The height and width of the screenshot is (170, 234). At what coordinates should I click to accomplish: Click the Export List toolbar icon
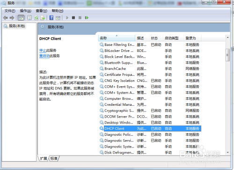43,18
